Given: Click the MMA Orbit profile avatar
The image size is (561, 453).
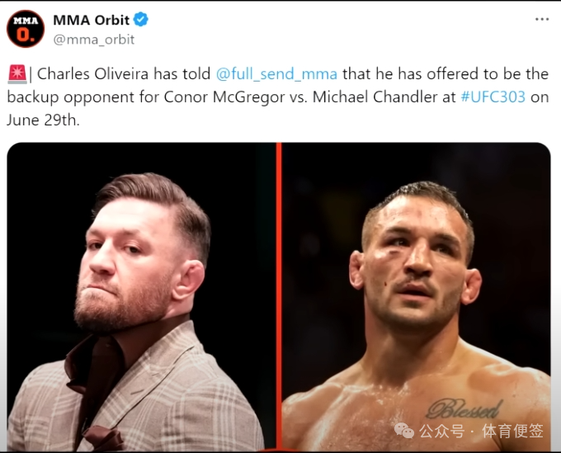Looking at the screenshot, I should [x=26, y=29].
